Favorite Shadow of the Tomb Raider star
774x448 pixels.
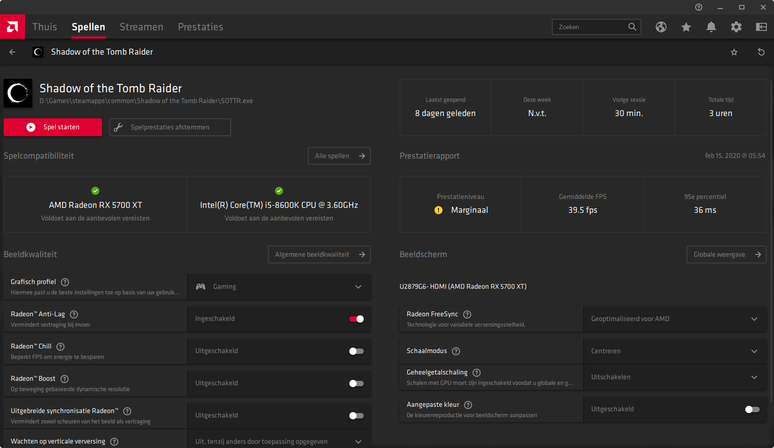[734, 52]
